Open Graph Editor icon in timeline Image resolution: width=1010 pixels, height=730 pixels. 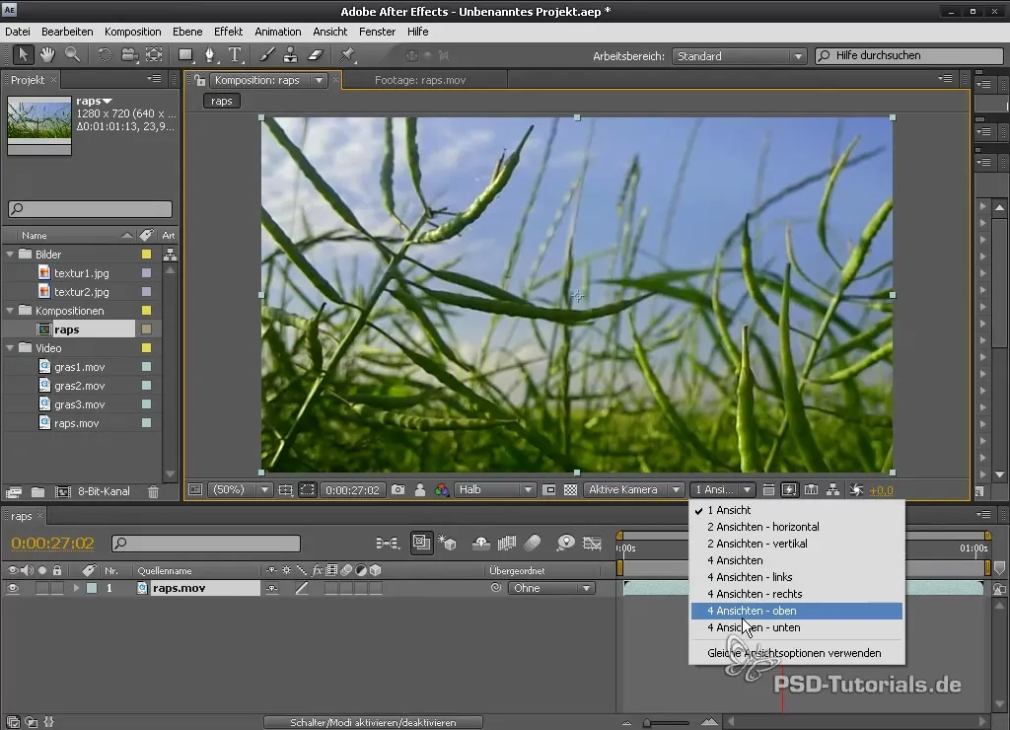(592, 544)
